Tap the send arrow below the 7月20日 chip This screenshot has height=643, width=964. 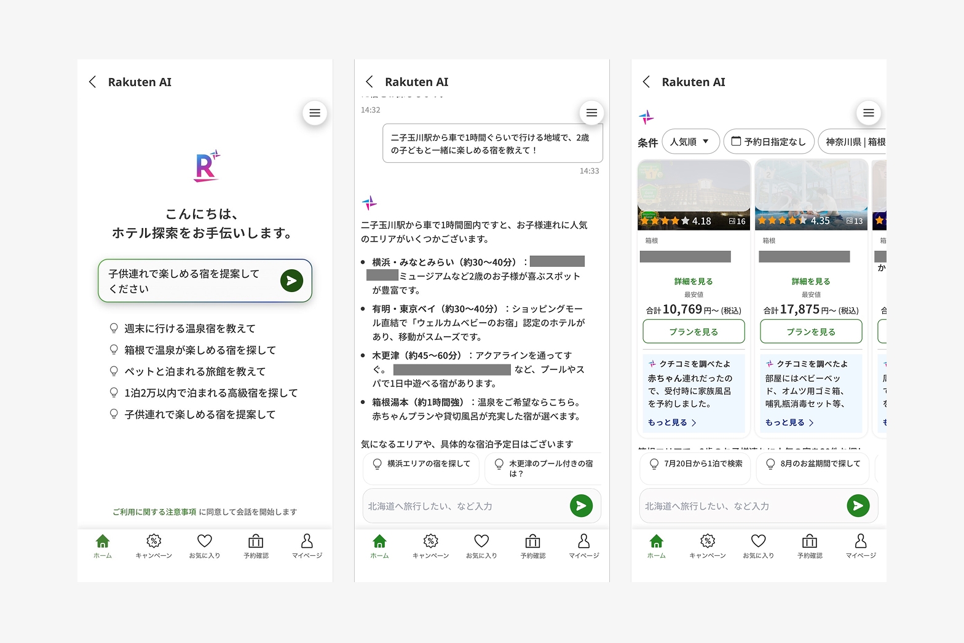(x=858, y=506)
